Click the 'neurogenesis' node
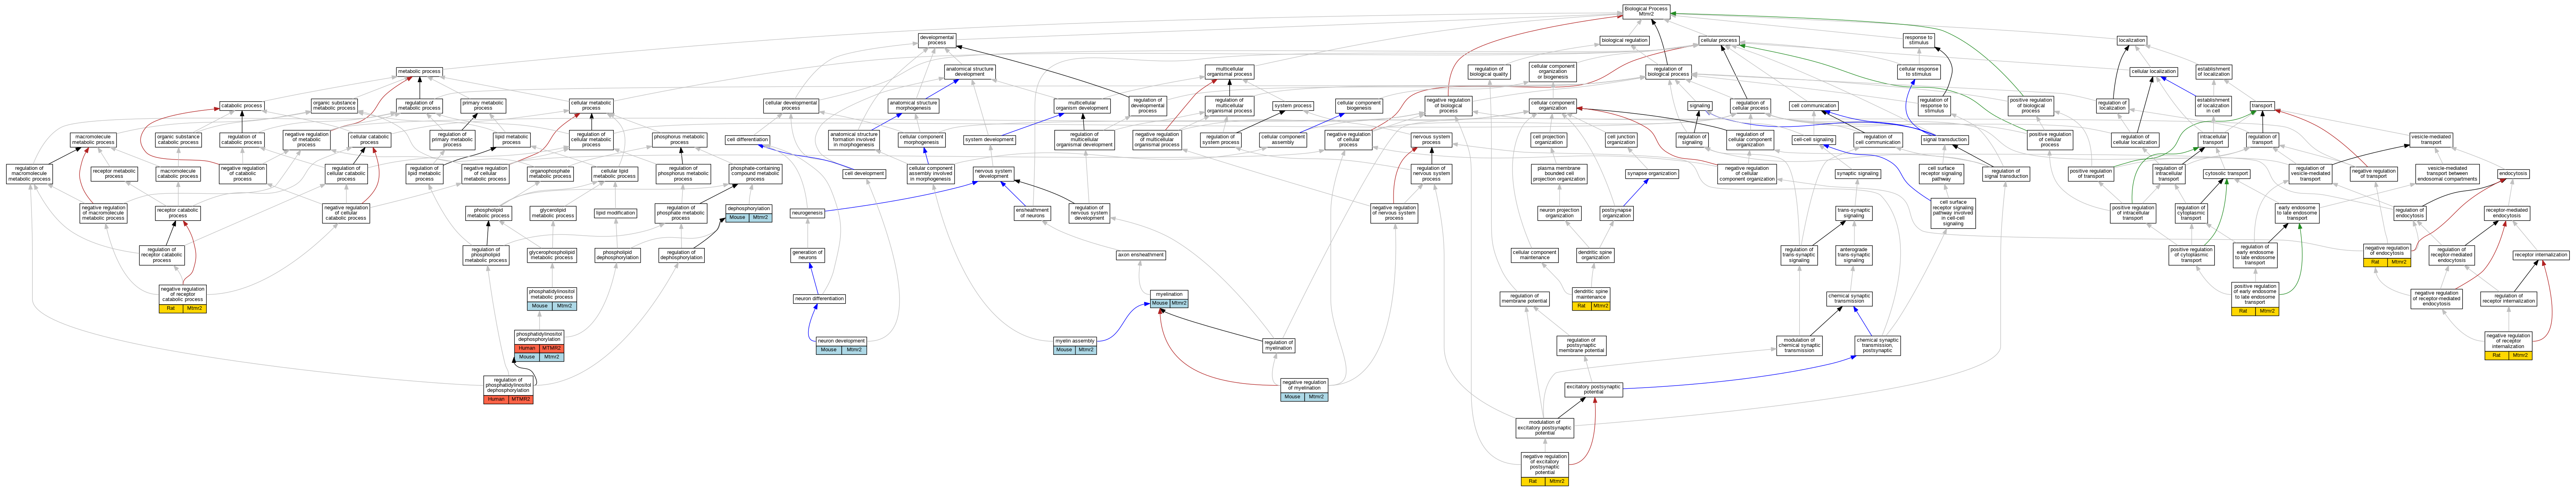This screenshot has width=2576, height=490. 807,212
